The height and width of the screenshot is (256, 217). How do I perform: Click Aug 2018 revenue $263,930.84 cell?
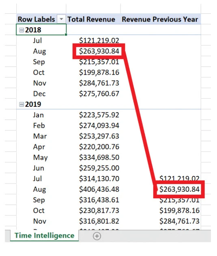click(99, 51)
